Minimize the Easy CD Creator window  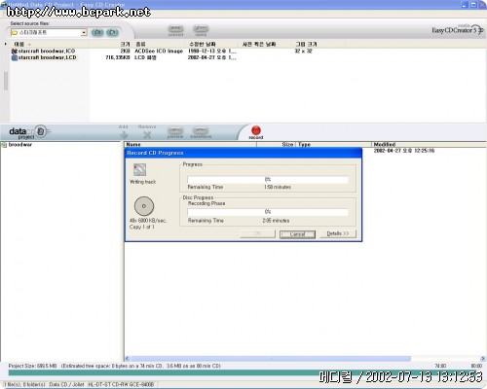[x=465, y=4]
